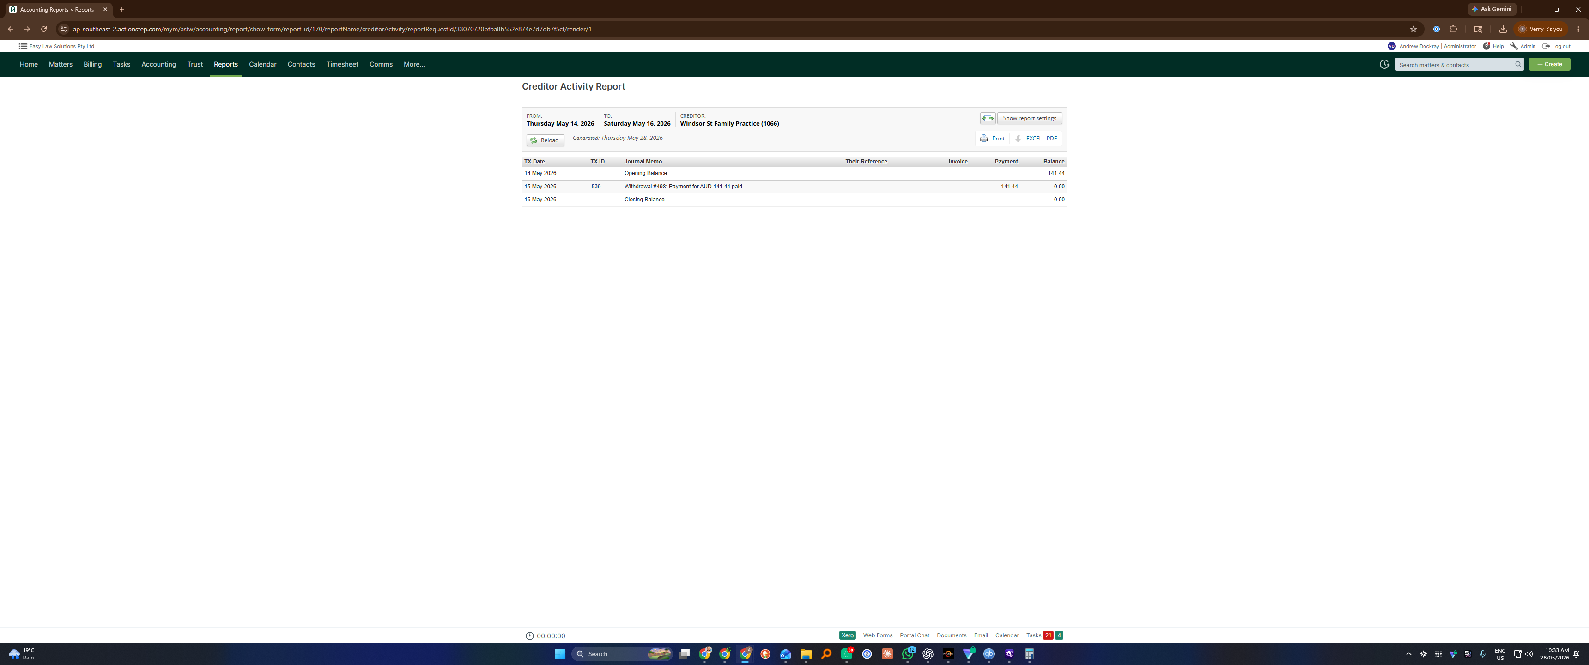Click the Log out arrow icon
The height and width of the screenshot is (665, 1589).
(1546, 46)
